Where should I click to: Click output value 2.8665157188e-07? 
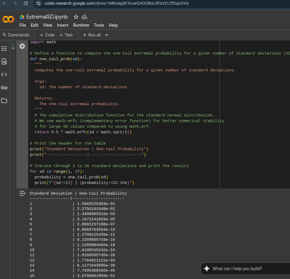point(96,224)
